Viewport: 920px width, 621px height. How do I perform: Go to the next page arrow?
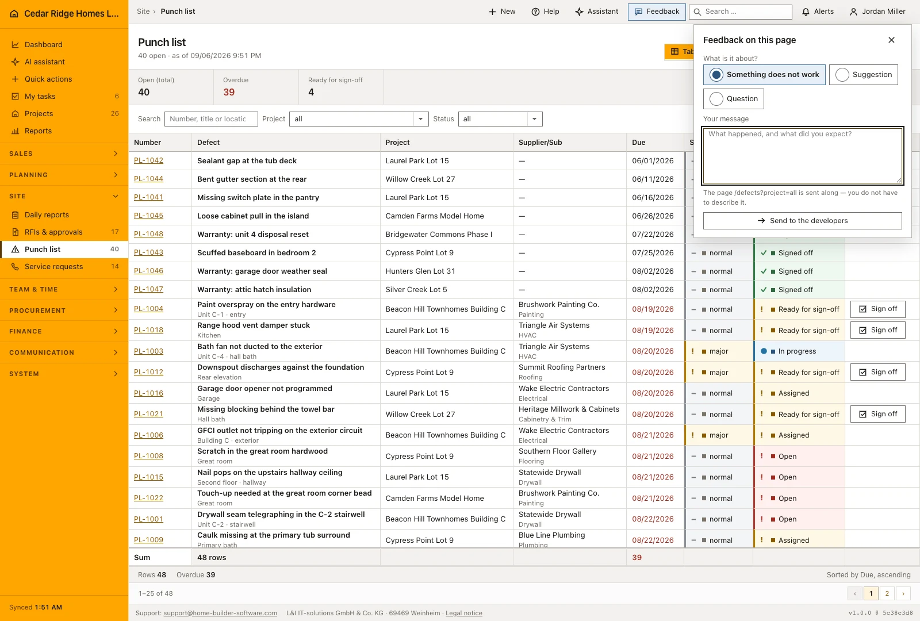point(903,593)
